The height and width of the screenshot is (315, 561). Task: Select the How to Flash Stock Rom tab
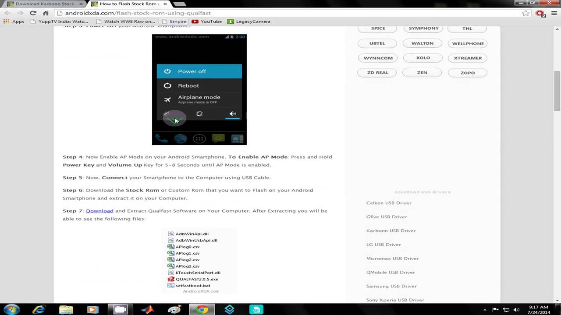pyautogui.click(x=127, y=4)
